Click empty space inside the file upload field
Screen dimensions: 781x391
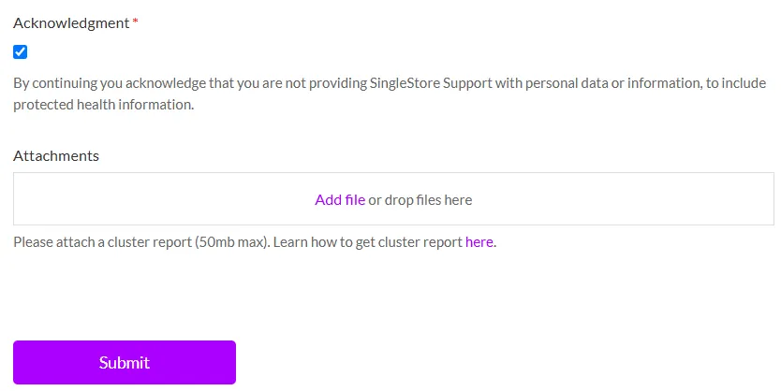140,199
